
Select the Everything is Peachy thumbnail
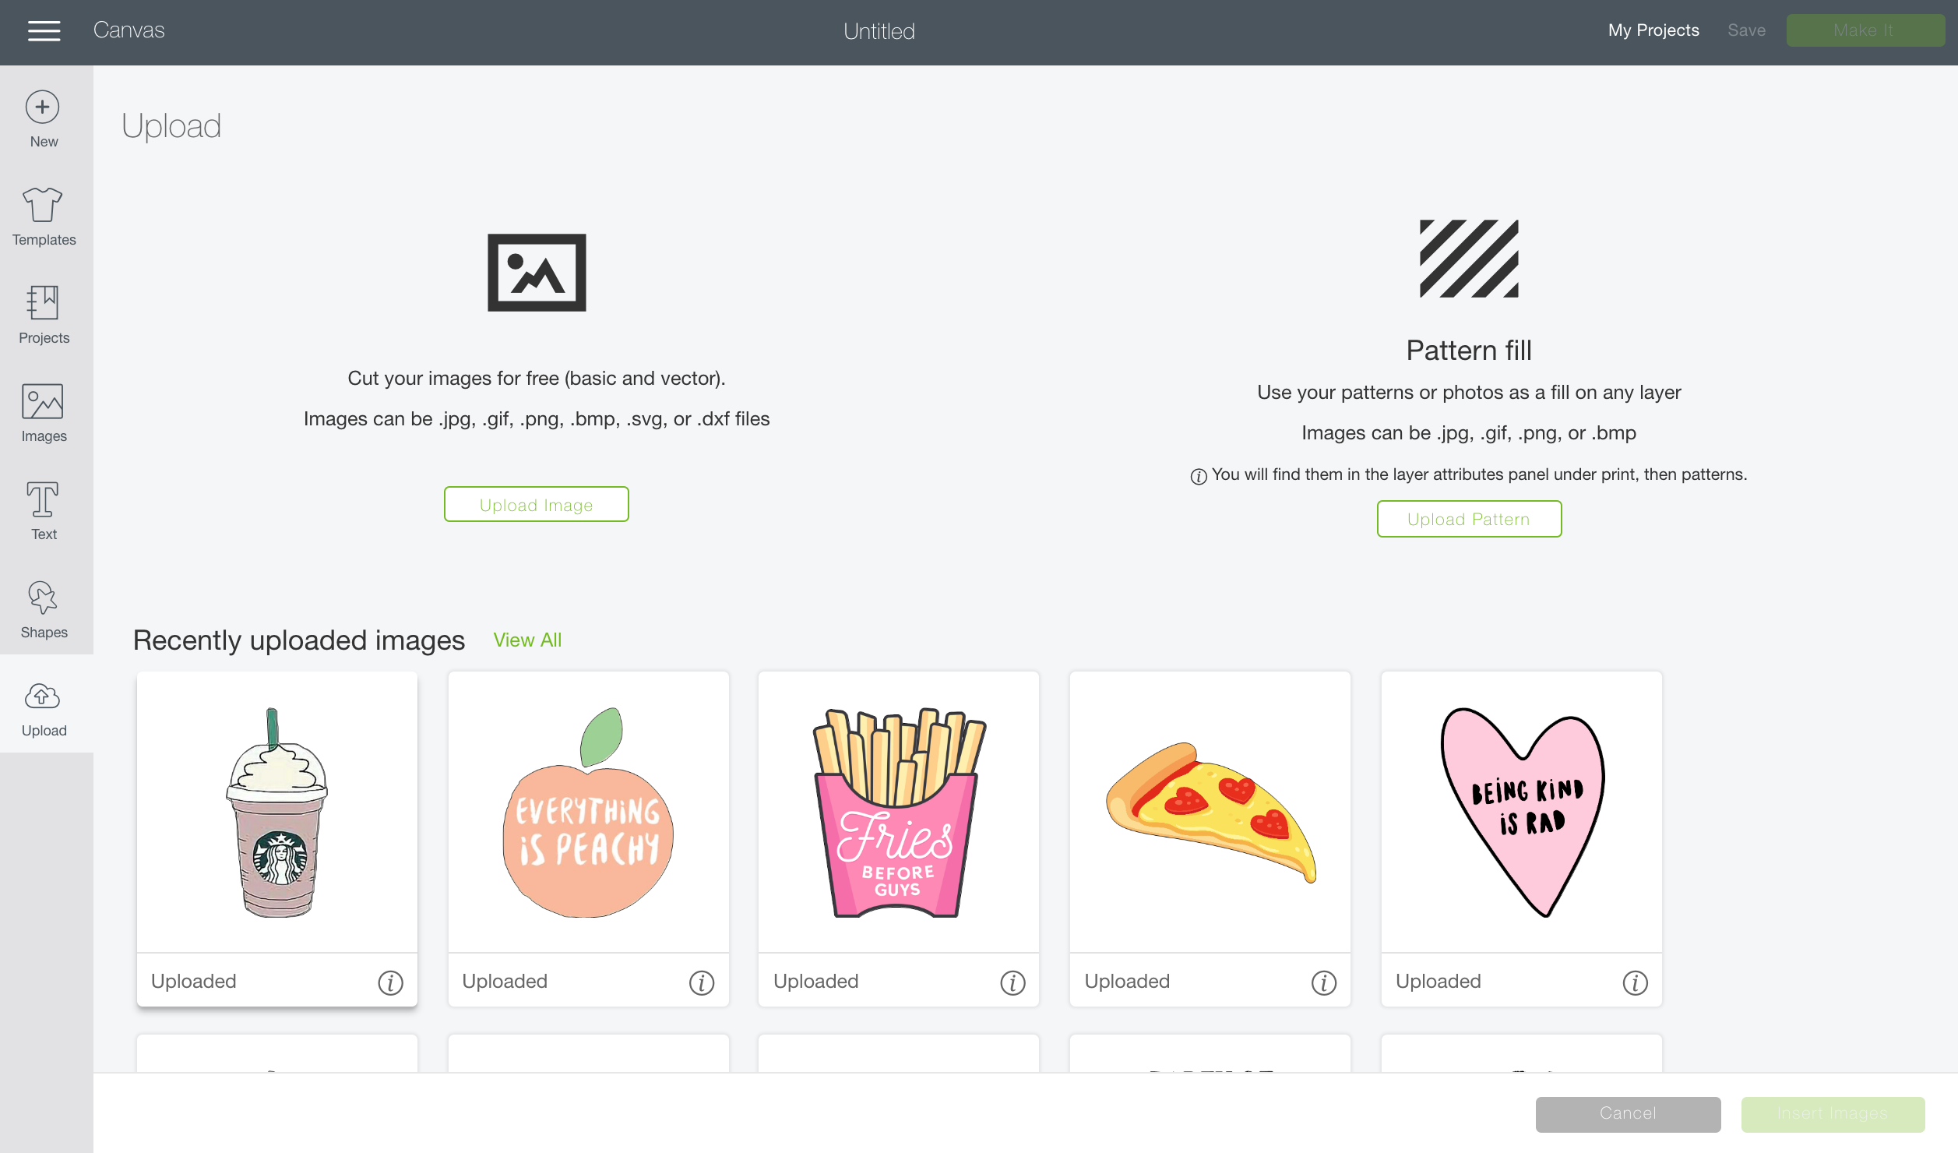click(589, 813)
